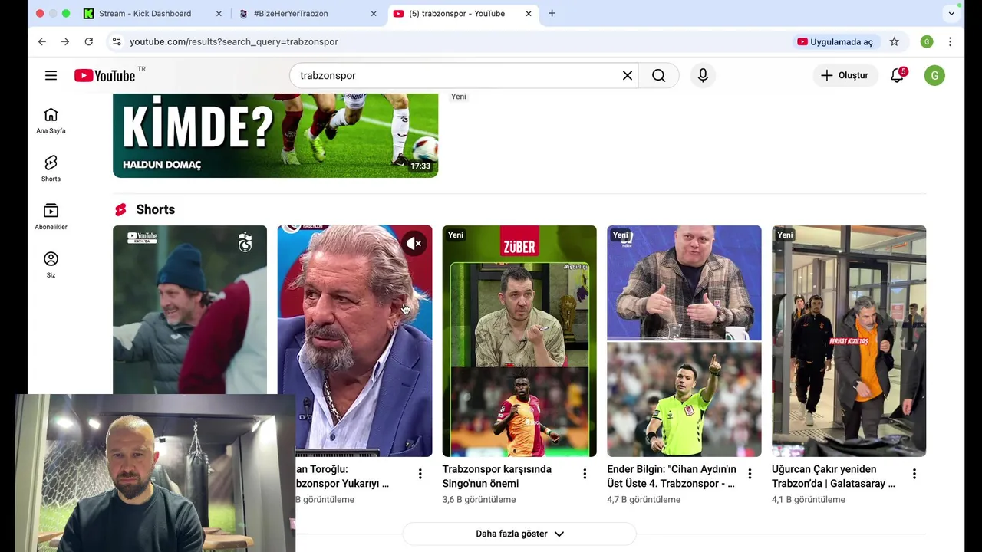Open options for the Uğurcan Çakır short

pyautogui.click(x=914, y=475)
